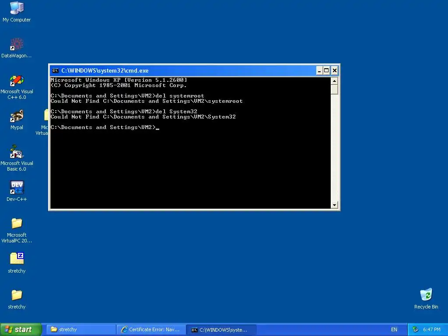Select the DataWagon shortcut icon
Viewport: 448px width, 336px height.
[17, 47]
